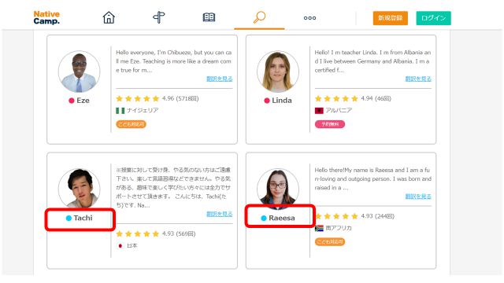Click the green ログイン button
The image size is (504, 283).
click(x=433, y=18)
